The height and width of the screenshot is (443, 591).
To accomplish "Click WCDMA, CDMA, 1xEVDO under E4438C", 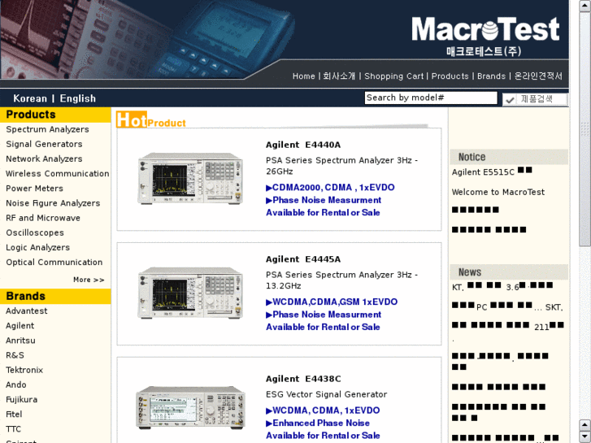I will 323,410.
